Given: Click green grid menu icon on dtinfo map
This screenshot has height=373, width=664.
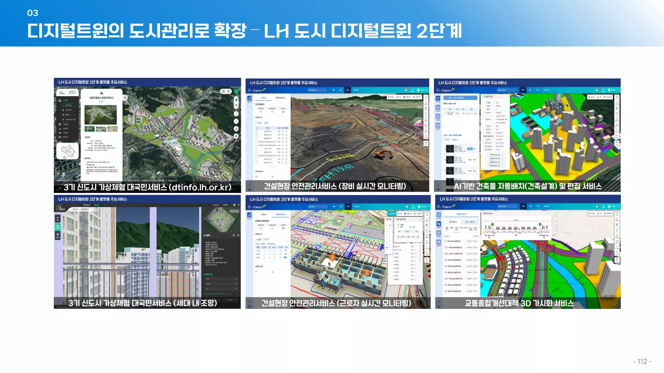Looking at the screenshot, I should [236, 91].
